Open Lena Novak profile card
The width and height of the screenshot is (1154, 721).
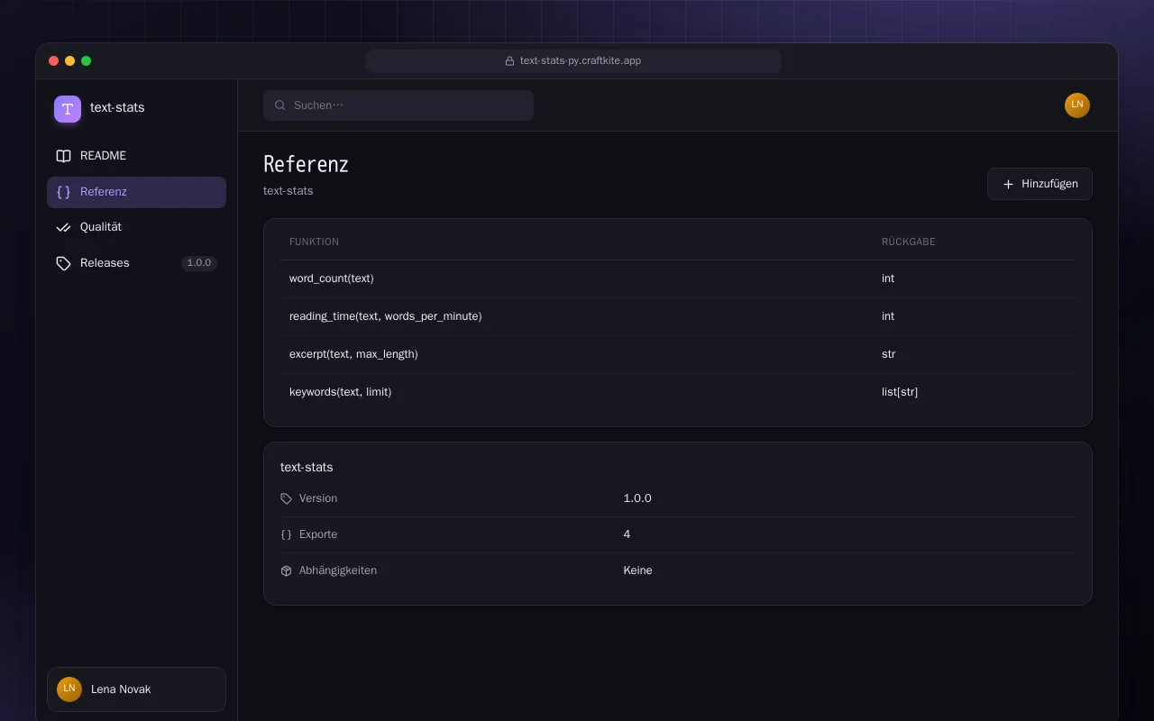tap(136, 689)
